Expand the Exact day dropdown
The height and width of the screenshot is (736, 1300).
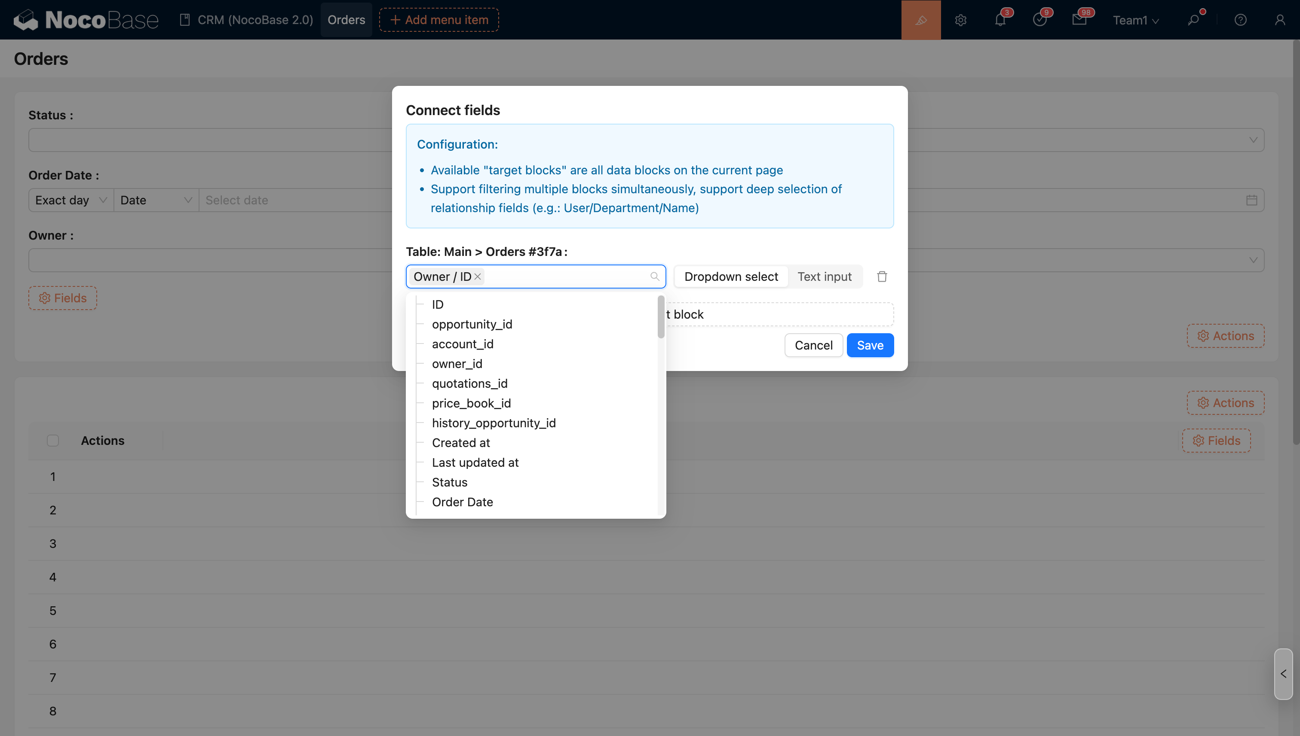point(71,200)
